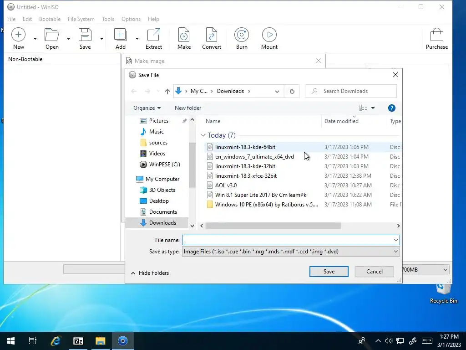The image size is (466, 350).
Task: Collapse the Today (7) group
Action: (x=203, y=135)
